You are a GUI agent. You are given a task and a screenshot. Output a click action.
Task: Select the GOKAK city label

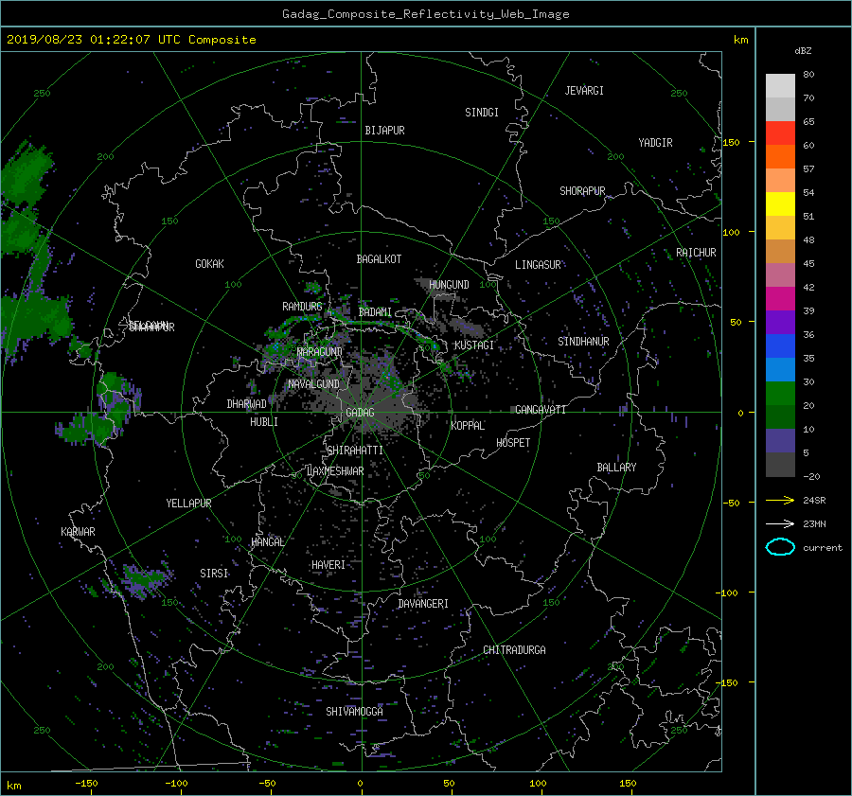click(209, 264)
